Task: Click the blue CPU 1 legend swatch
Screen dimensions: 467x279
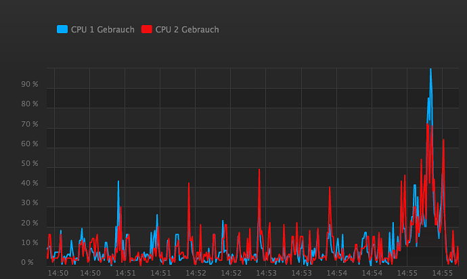Action: pyautogui.click(x=62, y=29)
